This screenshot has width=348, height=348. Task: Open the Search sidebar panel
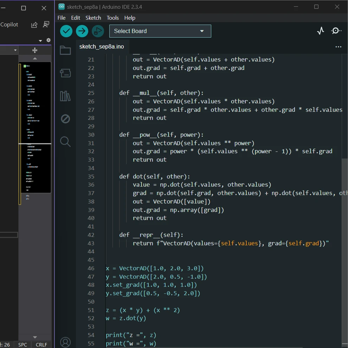click(x=65, y=142)
